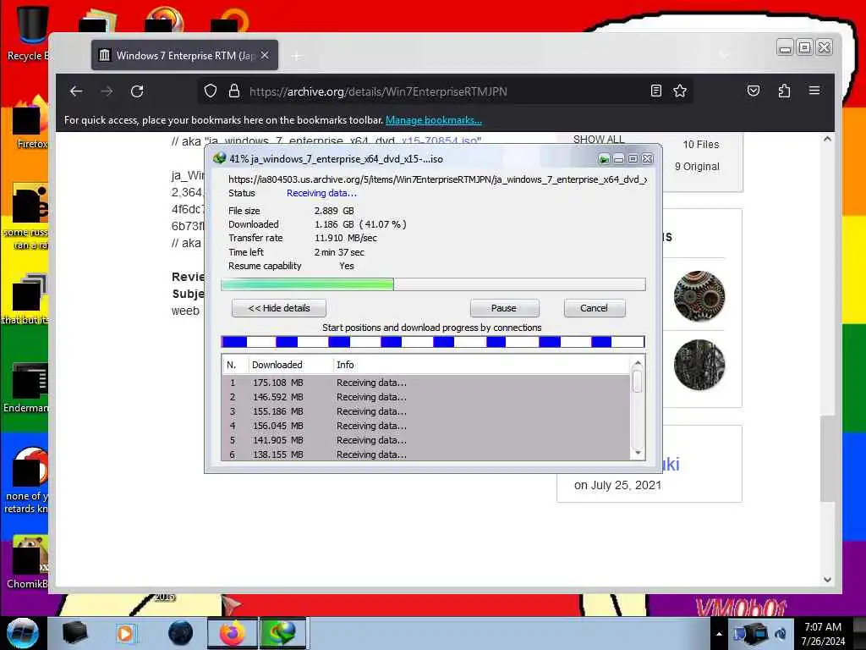Click the download dialog title bar icon
This screenshot has height=650, width=866.
(219, 158)
